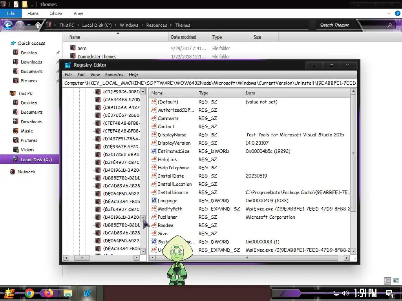This screenshot has height=301, width=402.
Task: Open the Explorer File tab
Action: (11, 13)
